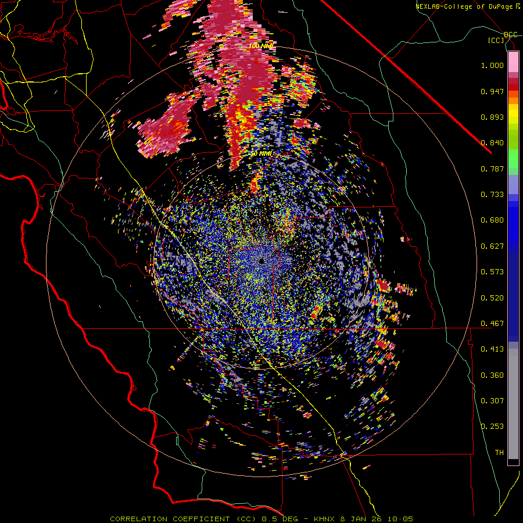This screenshot has height=523, width=523.
Task: Click the TH threshold label
Action: (x=499, y=453)
